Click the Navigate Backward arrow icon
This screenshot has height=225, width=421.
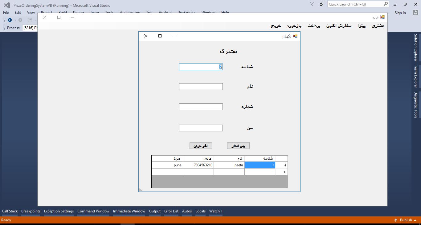click(10, 20)
